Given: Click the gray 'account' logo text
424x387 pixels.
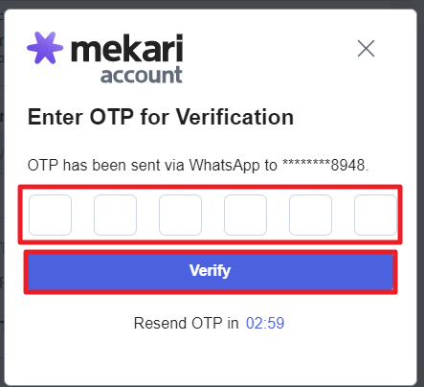Looking at the screenshot, I should tap(142, 75).
